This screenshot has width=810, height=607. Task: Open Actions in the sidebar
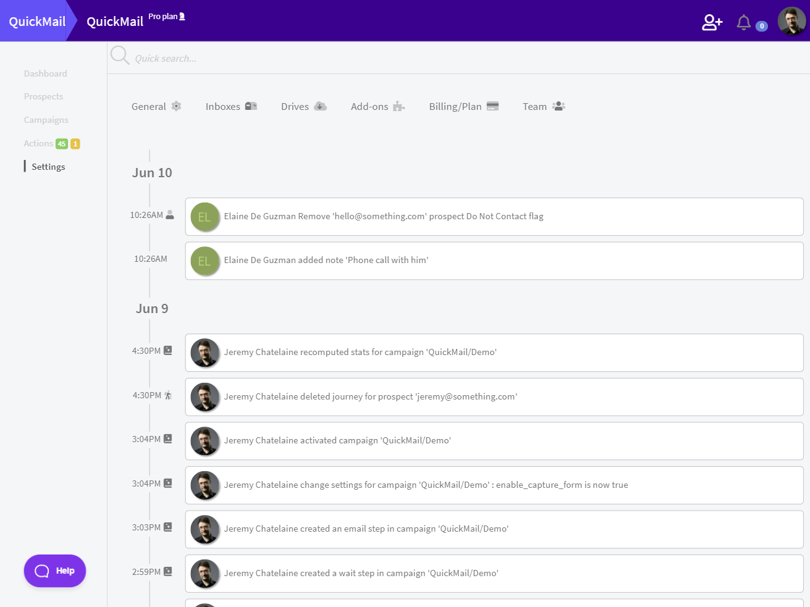point(38,143)
